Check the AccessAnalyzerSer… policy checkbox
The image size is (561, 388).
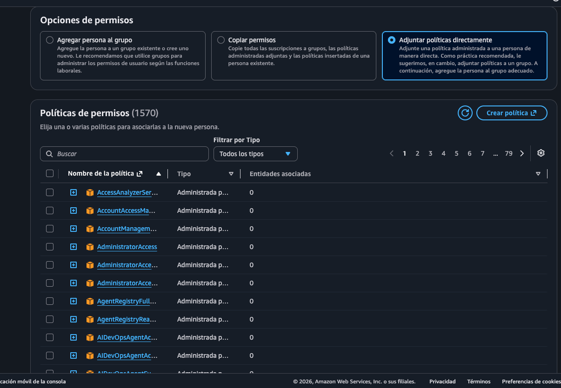[50, 192]
